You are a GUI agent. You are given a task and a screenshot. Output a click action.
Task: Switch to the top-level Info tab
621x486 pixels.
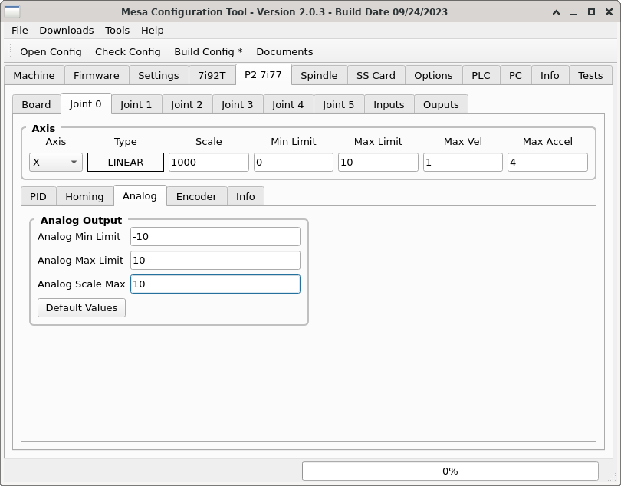coord(550,75)
